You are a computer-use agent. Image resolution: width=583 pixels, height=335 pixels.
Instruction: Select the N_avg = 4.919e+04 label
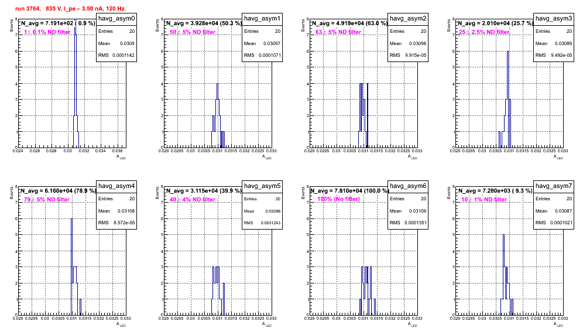[349, 23]
